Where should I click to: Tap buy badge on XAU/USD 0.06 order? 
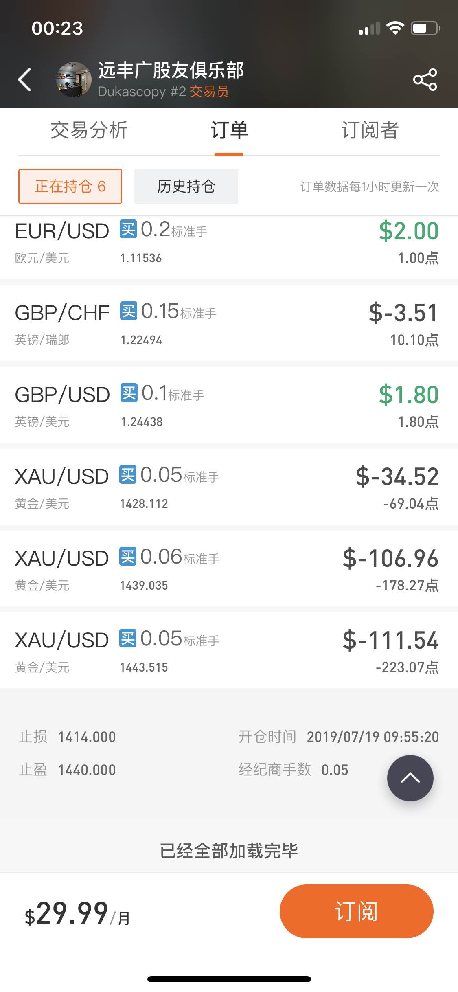click(128, 556)
